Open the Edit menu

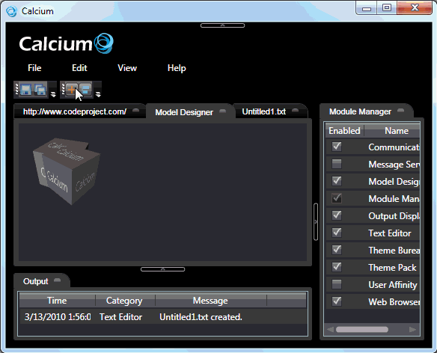pyautogui.click(x=79, y=68)
